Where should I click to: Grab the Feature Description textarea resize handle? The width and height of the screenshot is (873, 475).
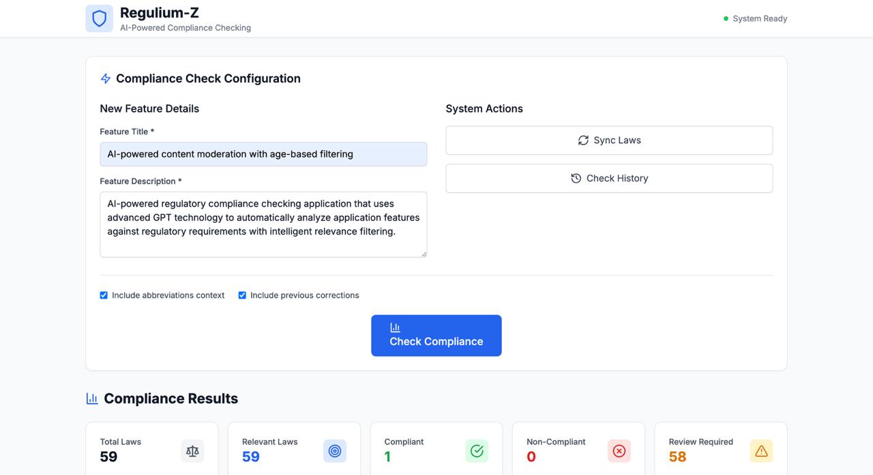[424, 254]
